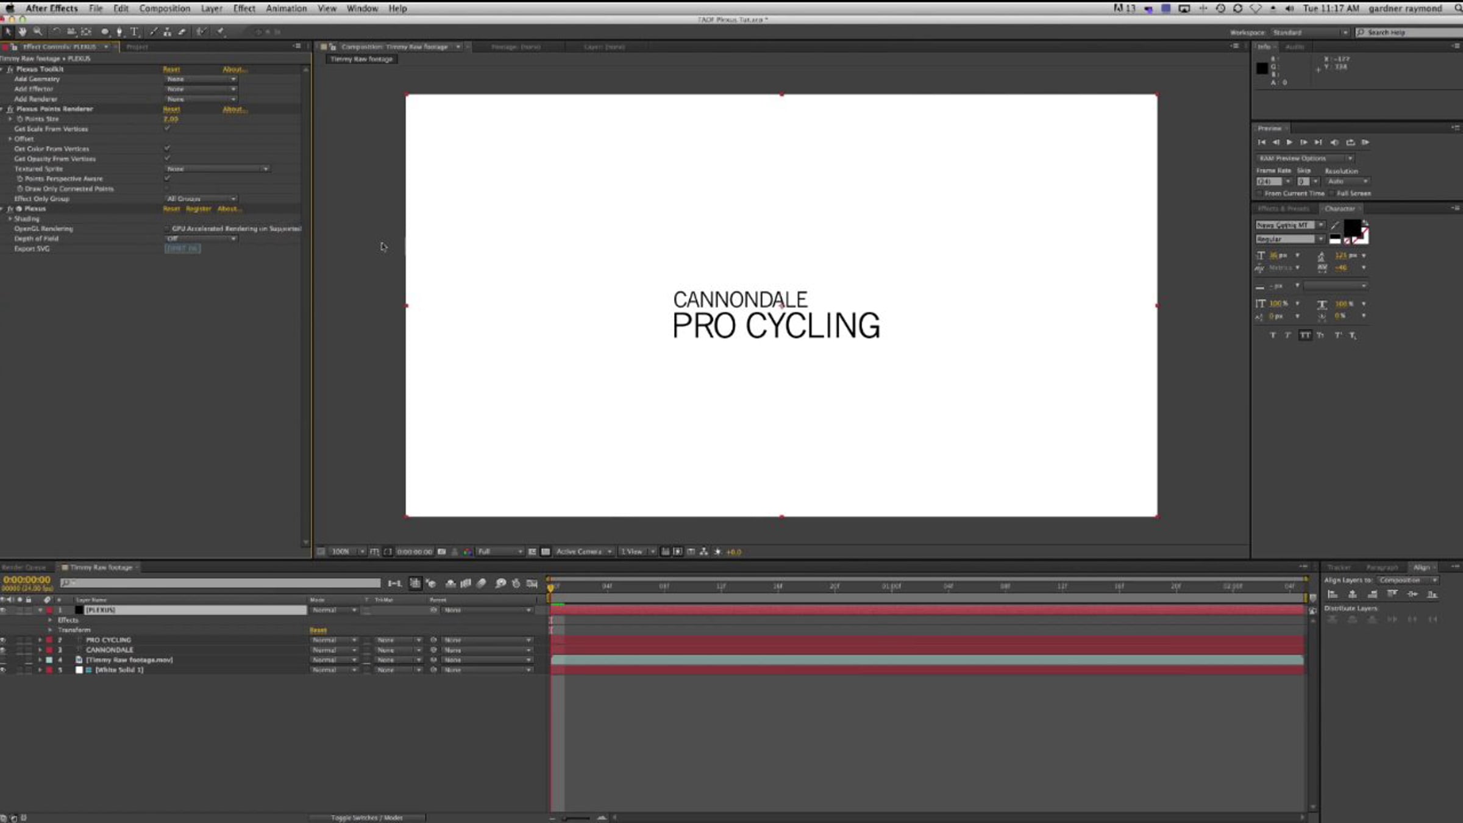
Task: Select the Eraser tool
Action: coord(182,32)
